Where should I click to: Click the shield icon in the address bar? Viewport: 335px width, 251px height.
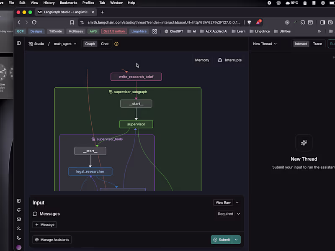tap(250, 22)
